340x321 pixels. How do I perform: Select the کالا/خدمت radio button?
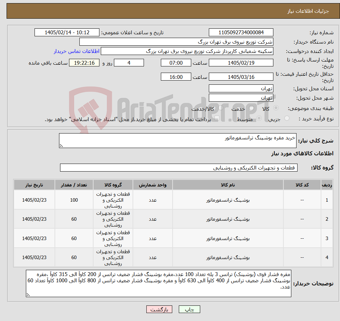(221, 108)
